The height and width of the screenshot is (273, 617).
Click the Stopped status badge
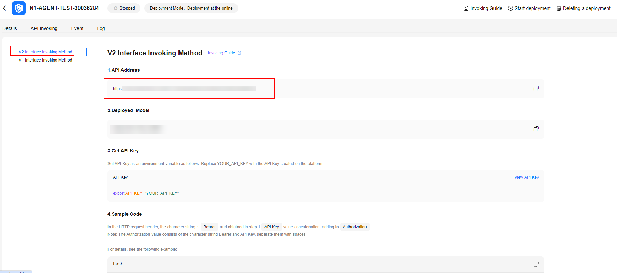tap(124, 8)
